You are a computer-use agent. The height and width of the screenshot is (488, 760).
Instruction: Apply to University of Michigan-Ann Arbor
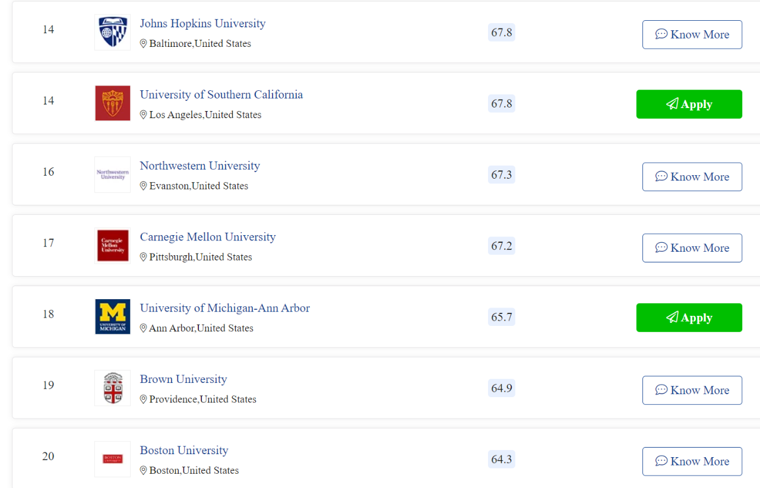point(689,318)
